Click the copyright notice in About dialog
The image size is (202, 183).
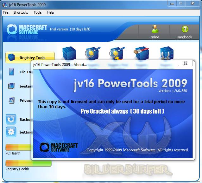[138, 150]
